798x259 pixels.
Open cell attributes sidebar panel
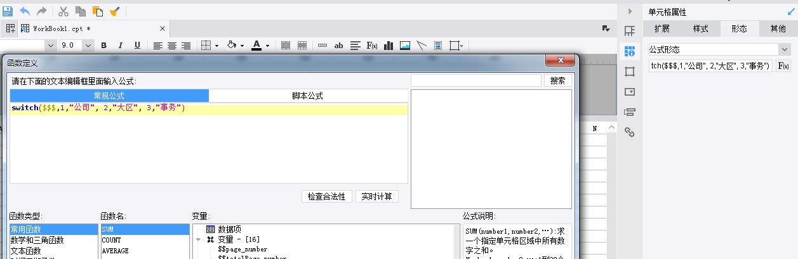(629, 51)
